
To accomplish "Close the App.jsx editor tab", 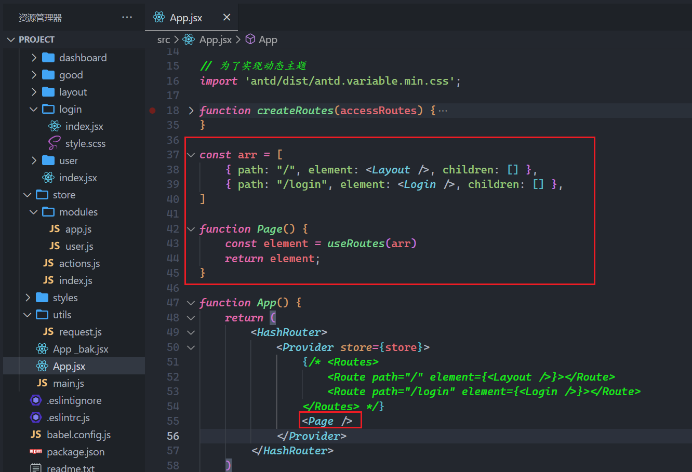I will (x=227, y=17).
